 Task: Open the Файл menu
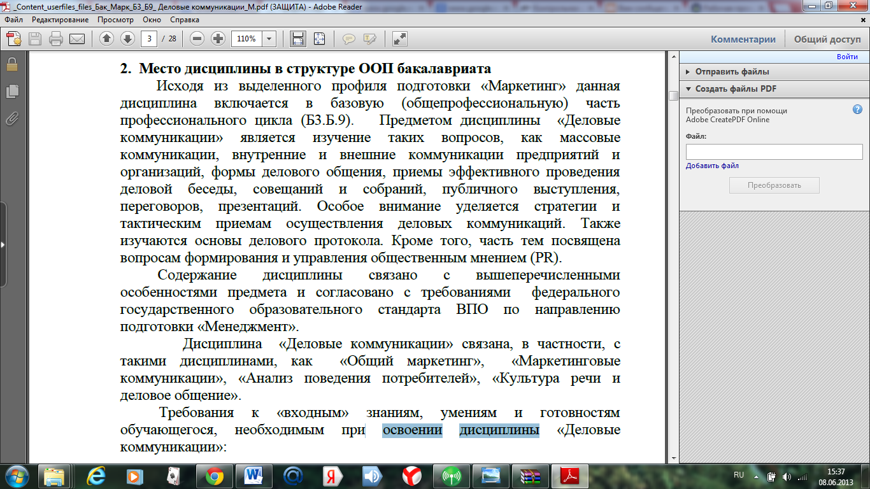[x=13, y=20]
